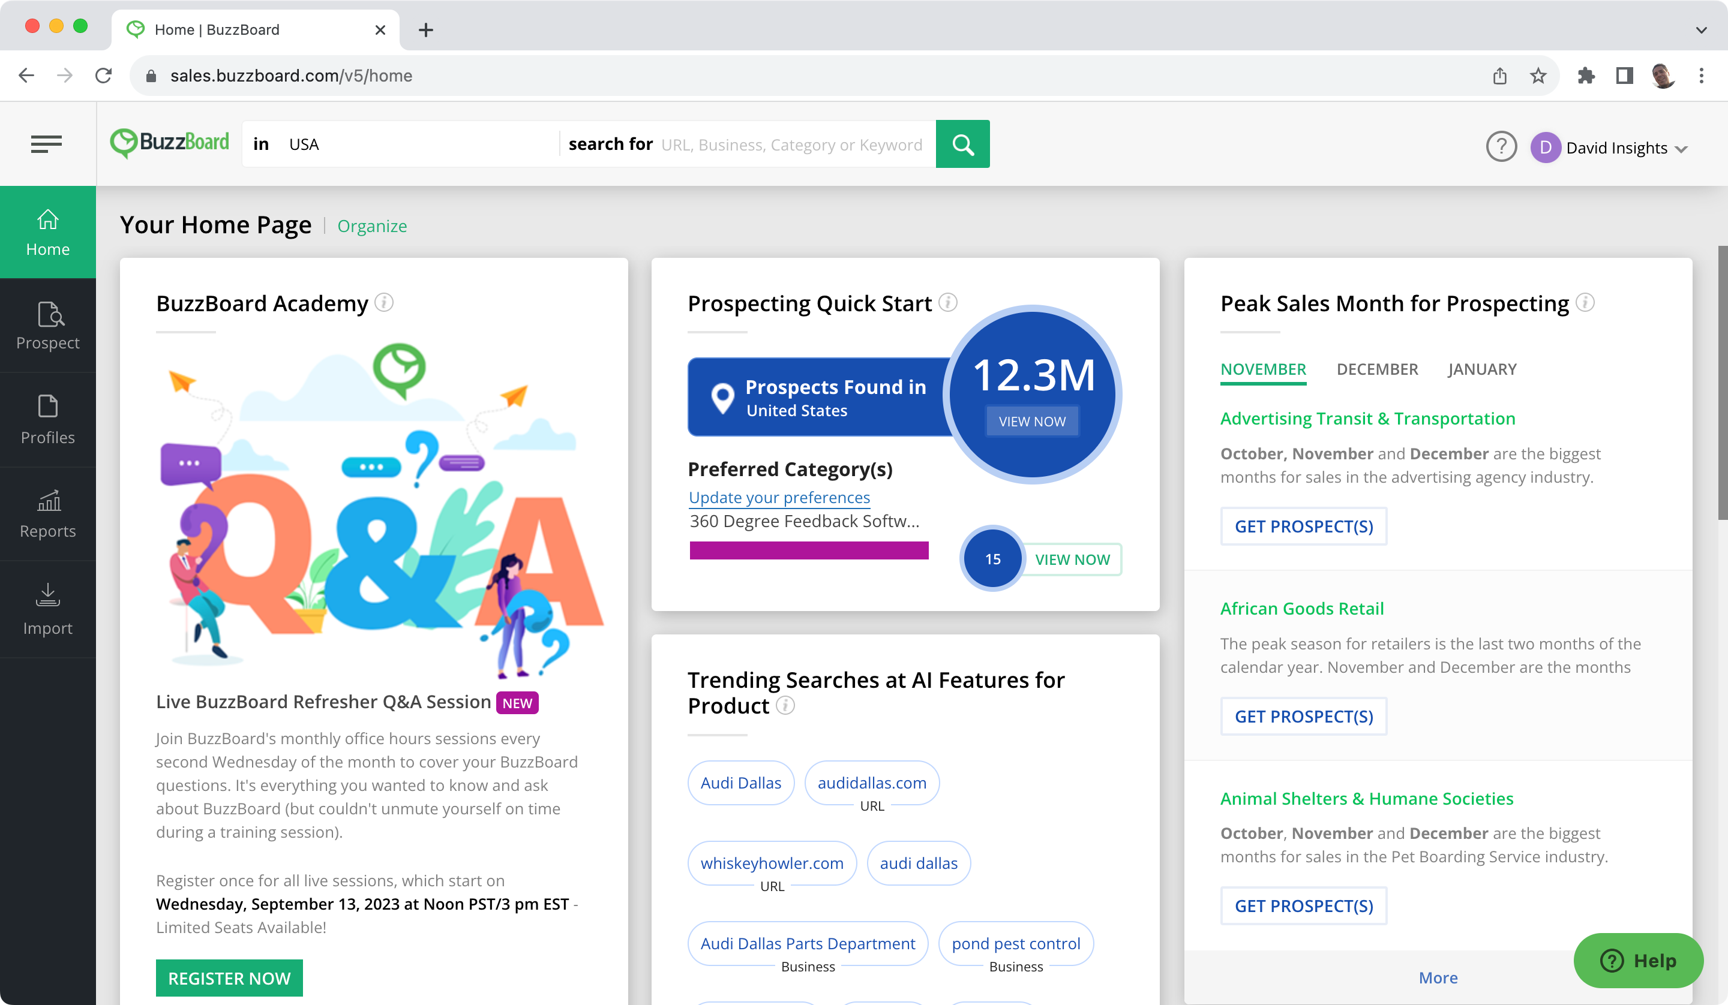Click the browser back arrow
Viewport: 1728px width, 1005px height.
click(26, 76)
